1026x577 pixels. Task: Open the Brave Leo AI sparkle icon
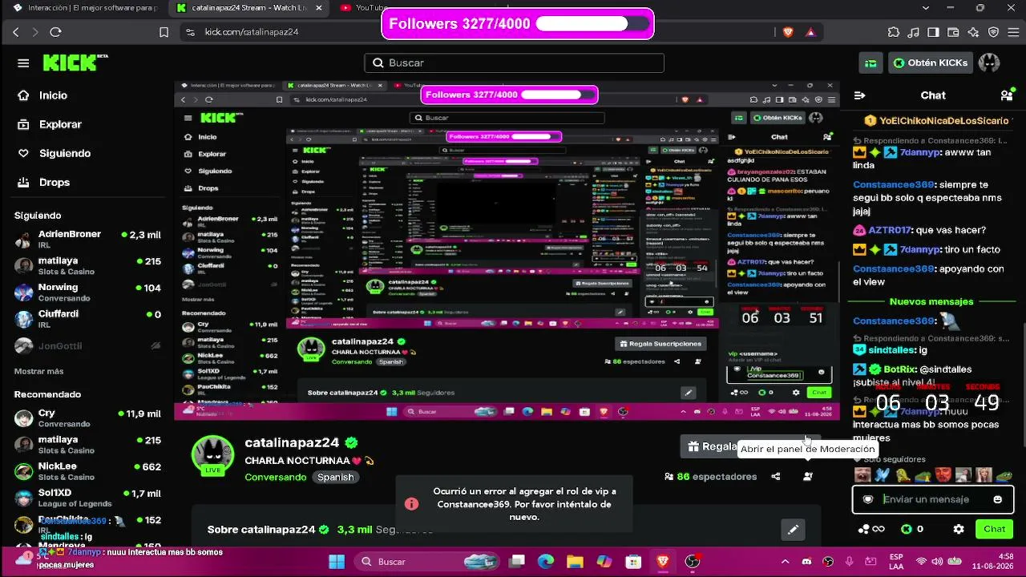(973, 32)
